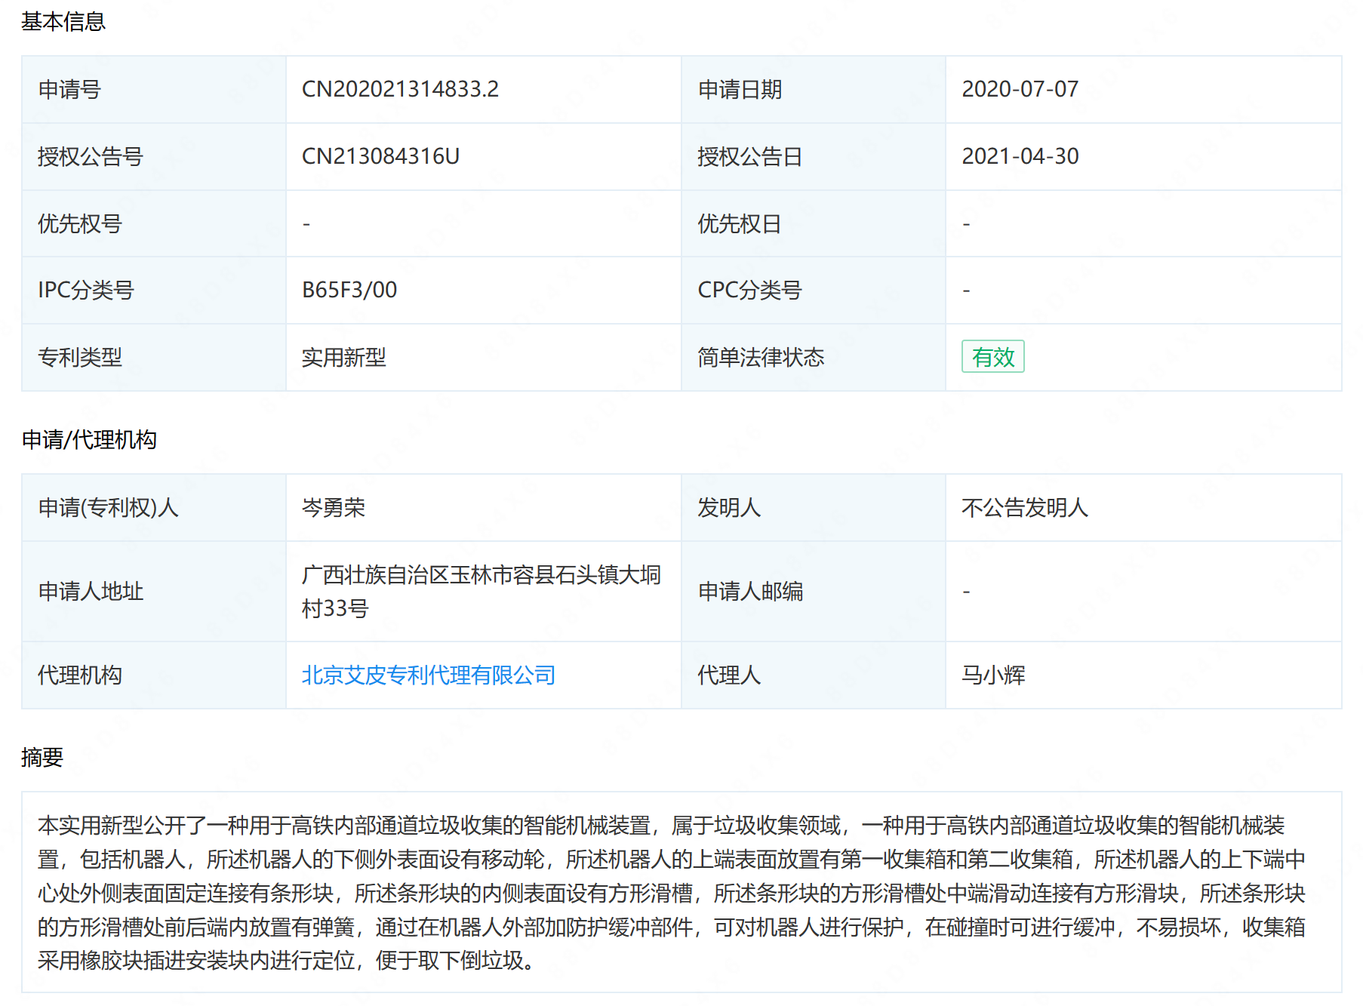Image resolution: width=1363 pixels, height=1006 pixels.
Task: Click the 申请号 label cell
Action: coord(154,89)
